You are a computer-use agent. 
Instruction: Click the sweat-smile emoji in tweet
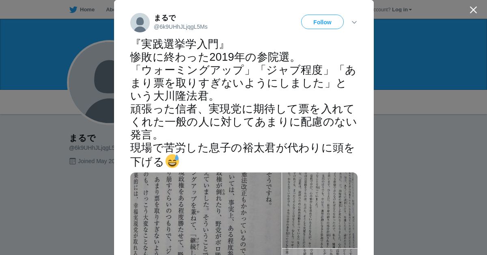coord(172,161)
